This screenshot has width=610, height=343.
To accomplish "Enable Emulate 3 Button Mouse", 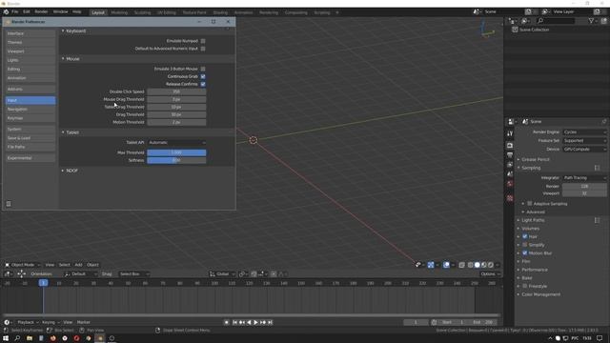I will pyautogui.click(x=203, y=69).
